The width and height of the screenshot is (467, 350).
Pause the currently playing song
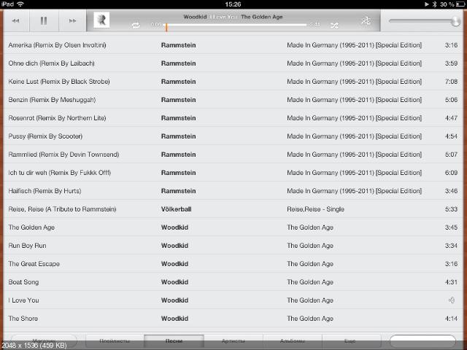[44, 21]
